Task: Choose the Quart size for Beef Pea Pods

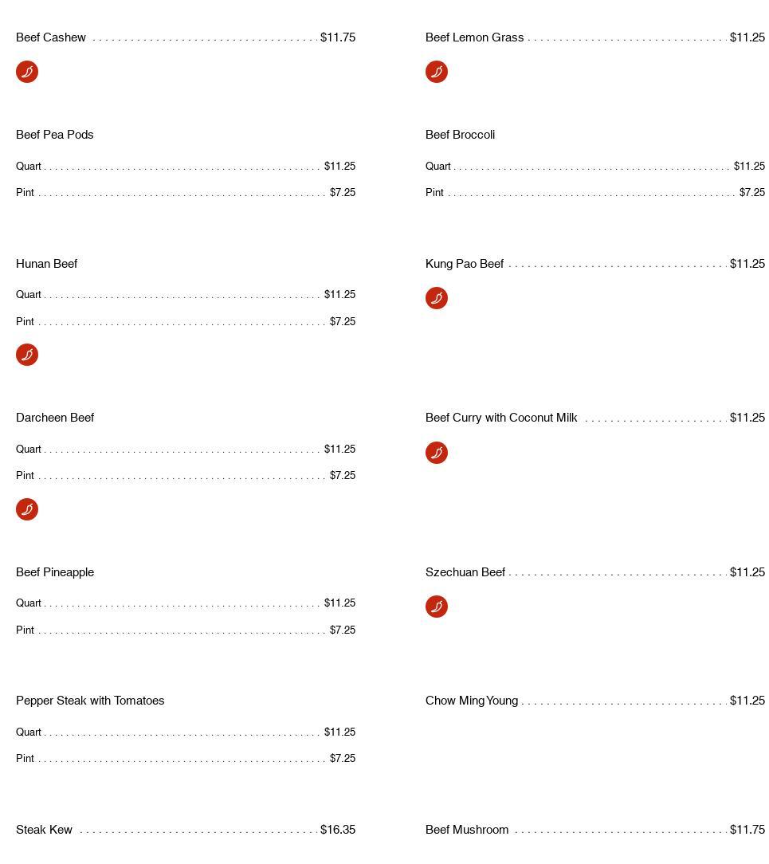Action: coord(29,167)
